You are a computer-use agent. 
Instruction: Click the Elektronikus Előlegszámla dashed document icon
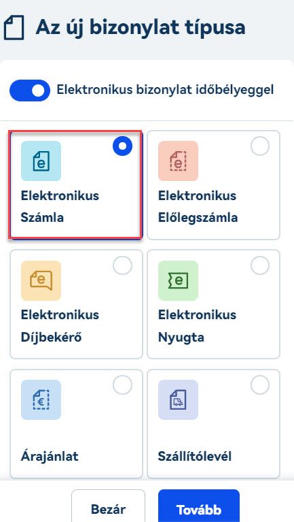click(x=178, y=161)
